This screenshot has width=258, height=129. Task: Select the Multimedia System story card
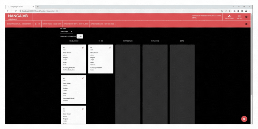point(74,59)
